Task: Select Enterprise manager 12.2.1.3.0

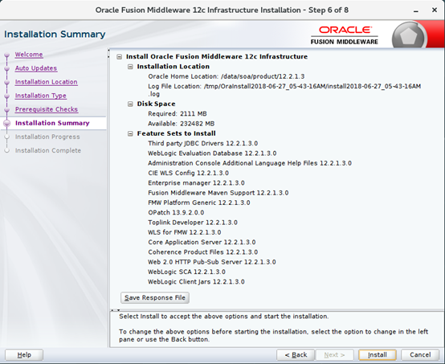Action: tap(196, 183)
